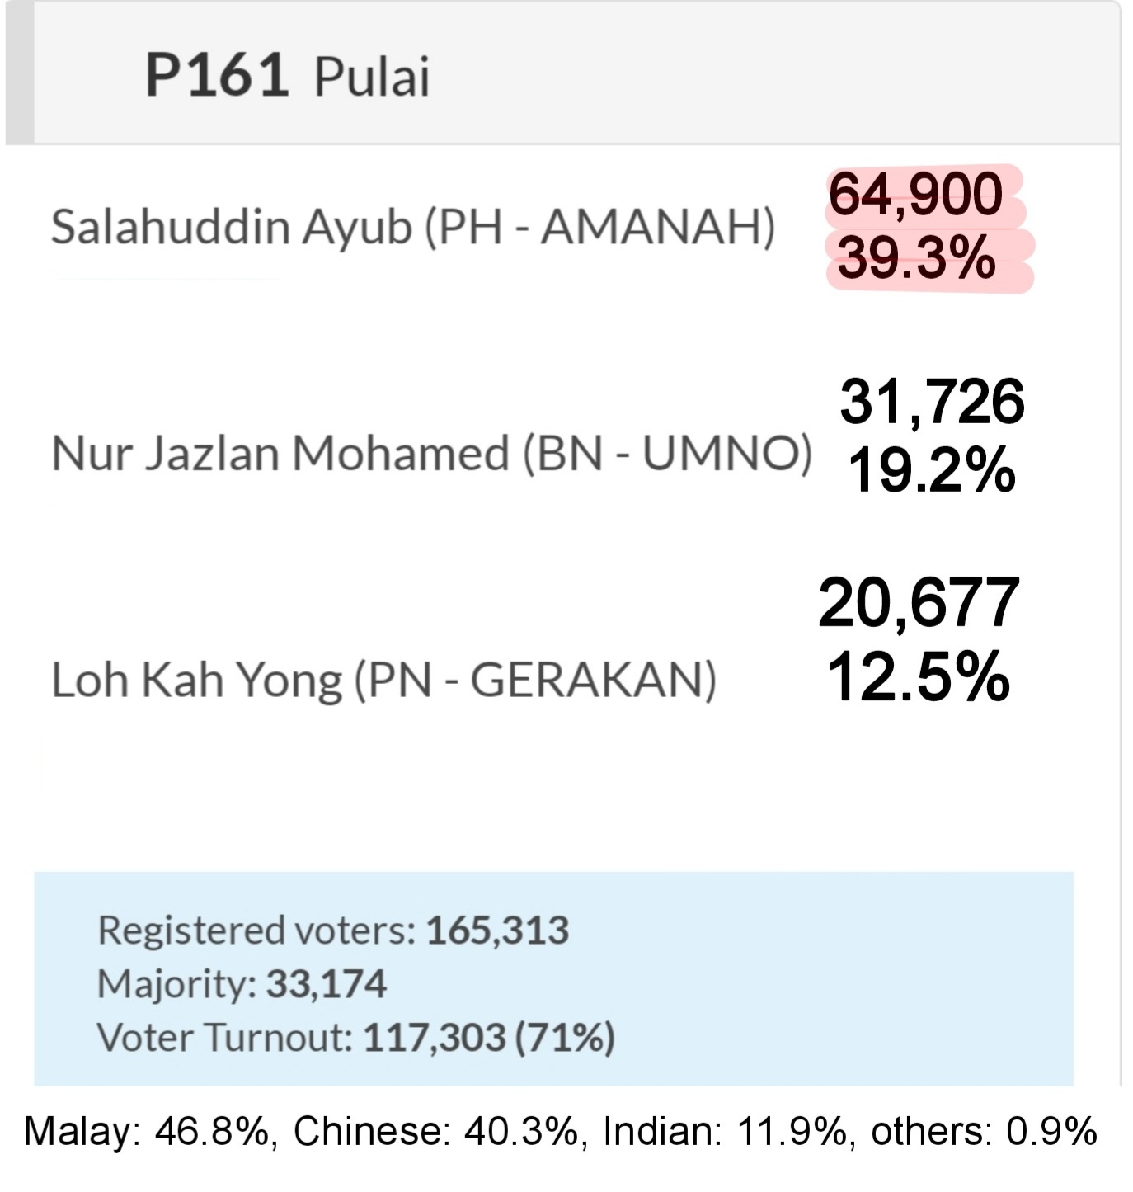Click the Majority 33,174 line

pyautogui.click(x=242, y=984)
